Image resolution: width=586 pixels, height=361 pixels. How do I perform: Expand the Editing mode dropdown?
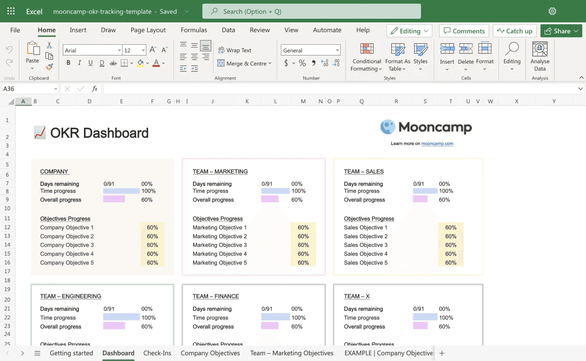tap(409, 31)
